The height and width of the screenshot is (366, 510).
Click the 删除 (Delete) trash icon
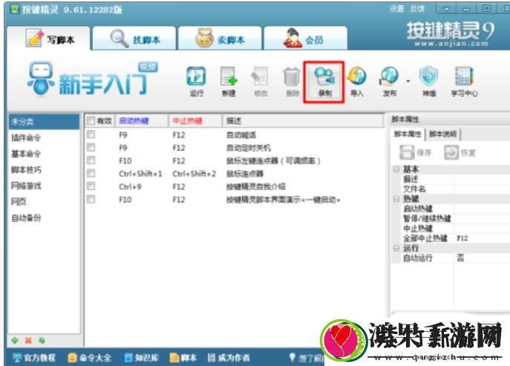click(x=292, y=82)
